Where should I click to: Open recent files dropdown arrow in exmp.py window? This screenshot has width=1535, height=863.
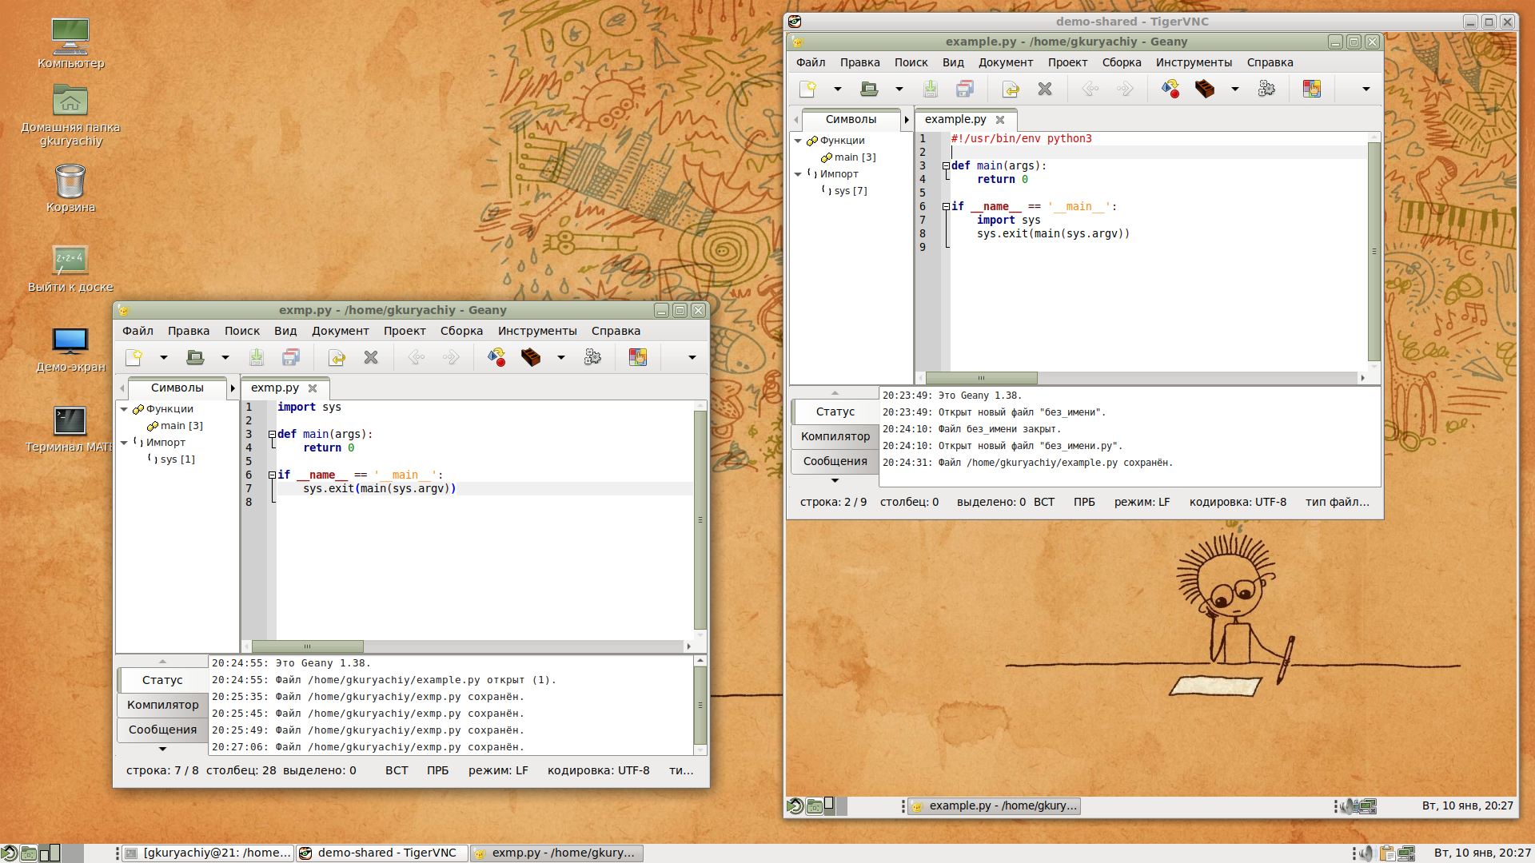(225, 357)
